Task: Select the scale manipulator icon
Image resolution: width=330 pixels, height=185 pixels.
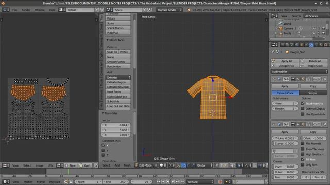Action: click(x=193, y=165)
